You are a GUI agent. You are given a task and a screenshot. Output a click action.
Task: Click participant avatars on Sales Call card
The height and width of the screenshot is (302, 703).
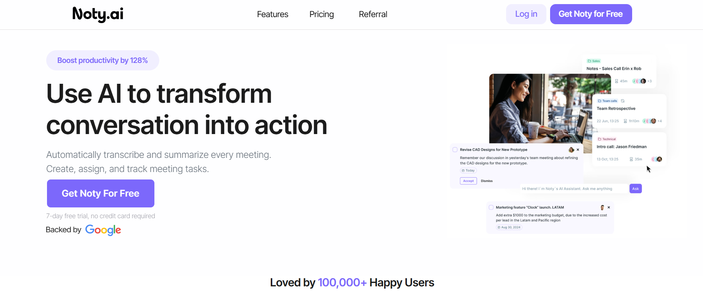(x=639, y=81)
